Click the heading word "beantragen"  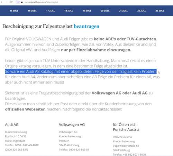tap(86, 26)
